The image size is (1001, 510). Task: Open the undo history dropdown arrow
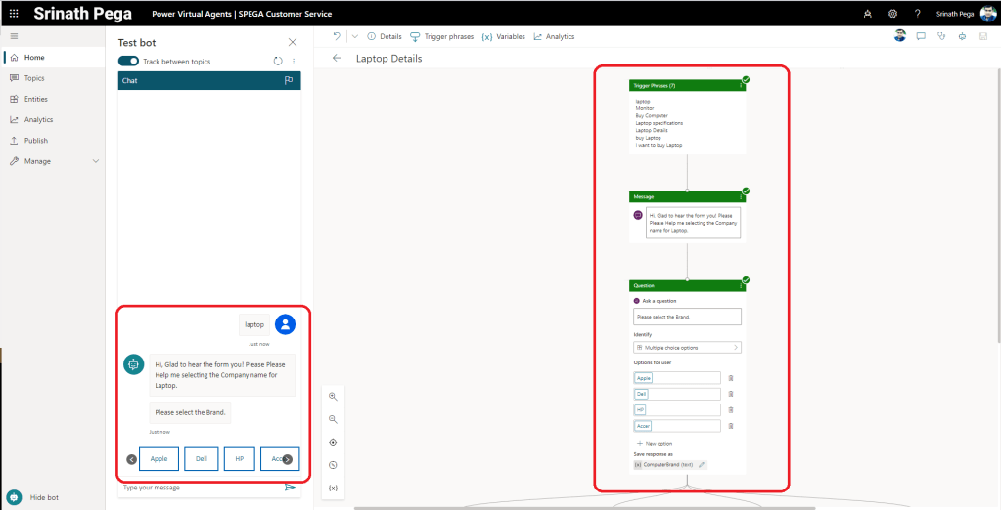tap(355, 36)
